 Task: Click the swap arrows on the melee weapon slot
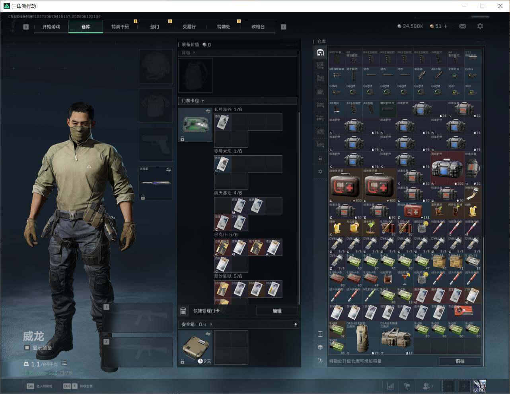pyautogui.click(x=169, y=170)
